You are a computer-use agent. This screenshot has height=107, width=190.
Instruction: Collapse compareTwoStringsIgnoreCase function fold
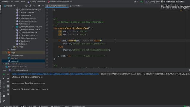pos(53,28)
